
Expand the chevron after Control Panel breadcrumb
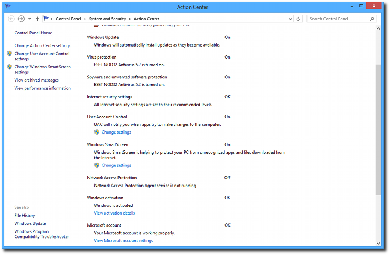point(85,19)
